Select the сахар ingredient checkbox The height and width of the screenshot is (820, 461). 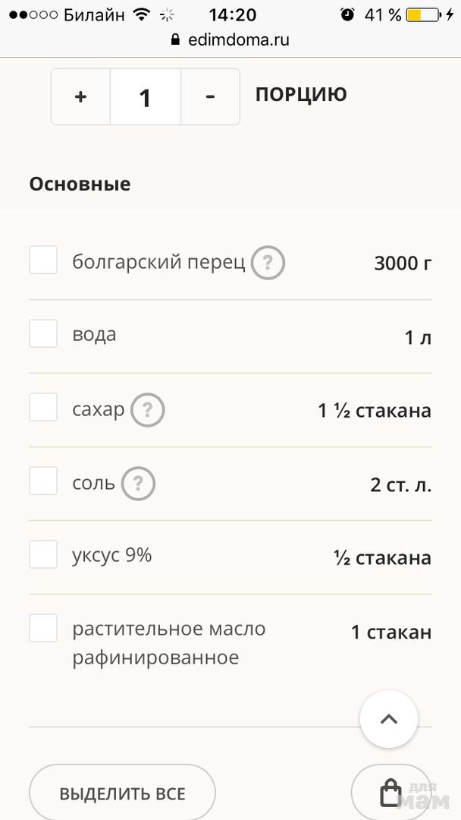point(43,407)
